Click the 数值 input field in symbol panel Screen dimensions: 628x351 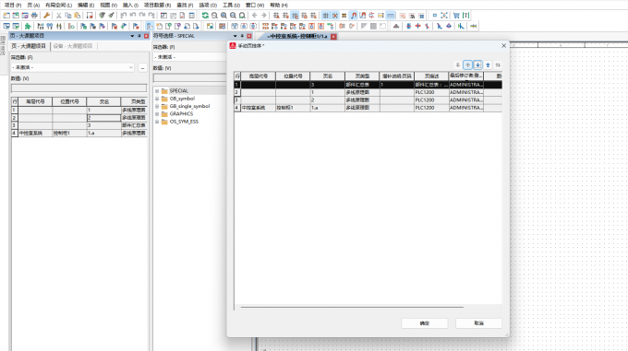(190, 77)
